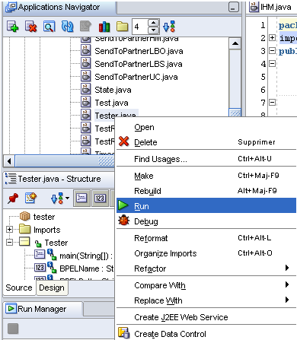
Task: Expand the folded code on line 2
Action: tap(272, 38)
